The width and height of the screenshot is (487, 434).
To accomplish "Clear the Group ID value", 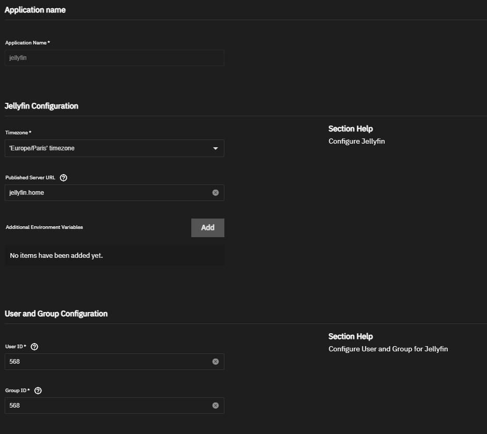I will click(x=216, y=406).
